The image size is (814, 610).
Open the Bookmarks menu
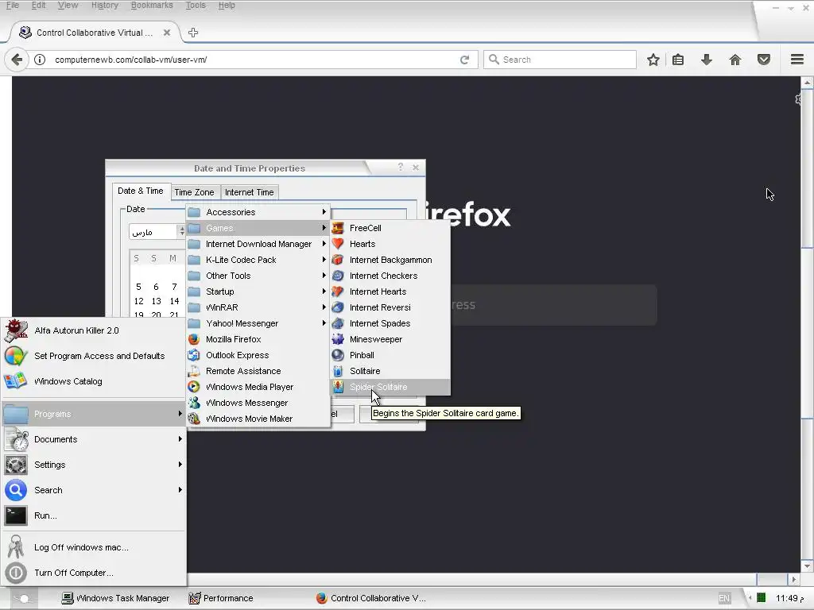pos(152,6)
